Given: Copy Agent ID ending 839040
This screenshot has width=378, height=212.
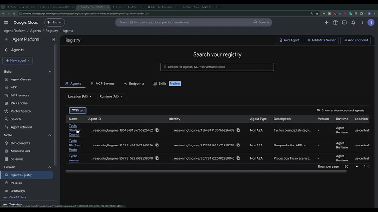Looking at the screenshot, I should tap(157, 158).
